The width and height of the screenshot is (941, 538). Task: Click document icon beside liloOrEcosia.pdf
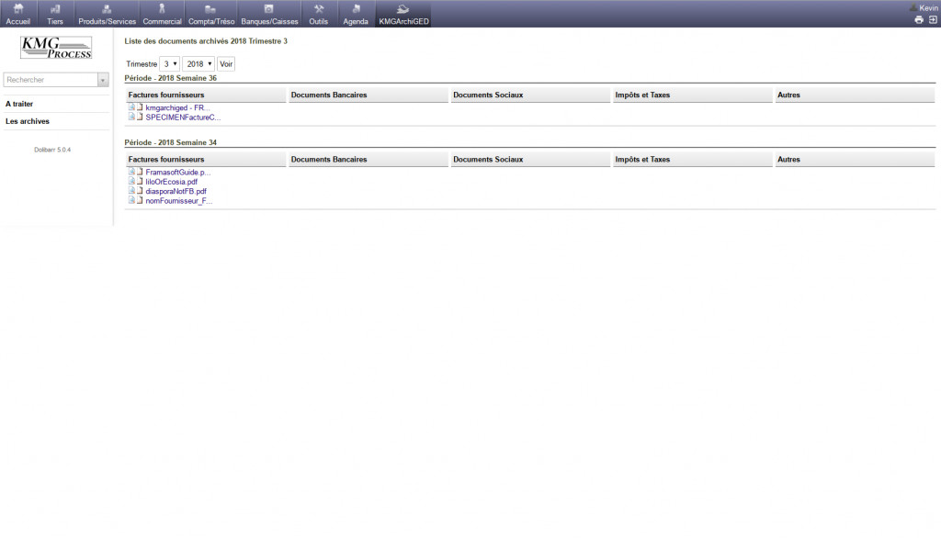tap(140, 181)
